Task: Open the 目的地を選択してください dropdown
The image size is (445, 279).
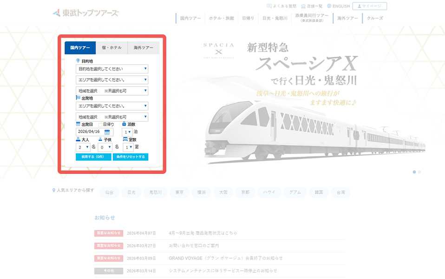Action: 112,69
